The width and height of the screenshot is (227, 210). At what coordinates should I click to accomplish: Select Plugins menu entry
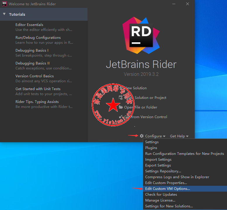point(185,148)
